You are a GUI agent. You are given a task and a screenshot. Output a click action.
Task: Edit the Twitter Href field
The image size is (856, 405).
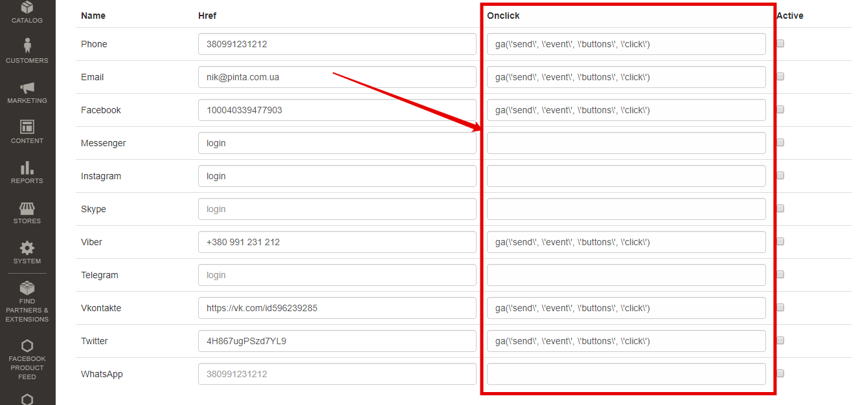click(x=337, y=341)
